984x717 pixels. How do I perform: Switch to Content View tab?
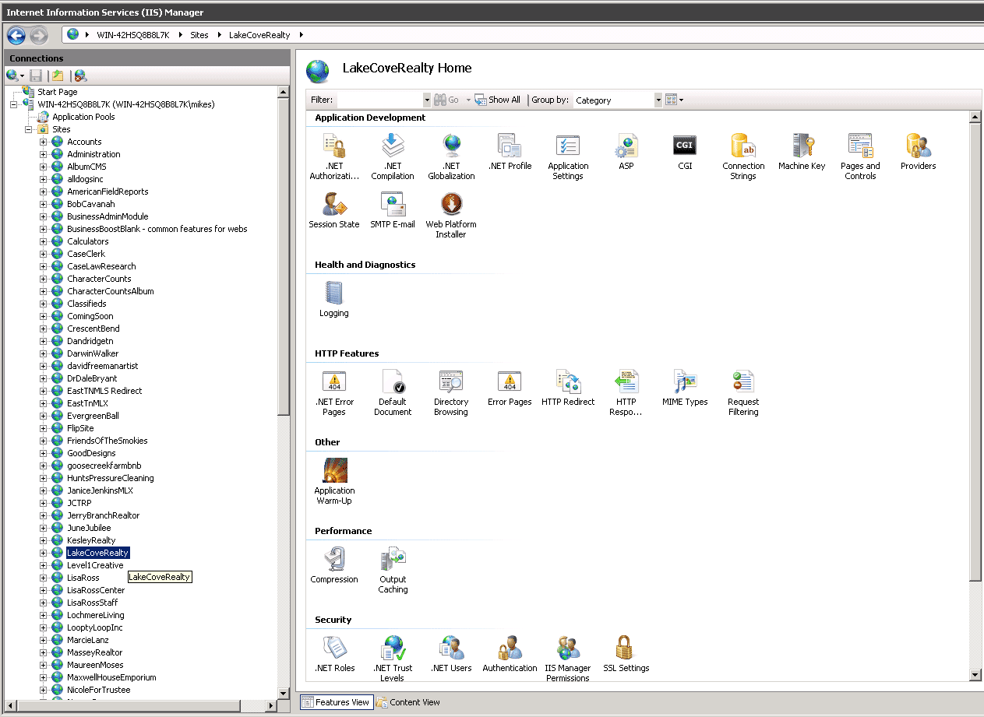(408, 702)
